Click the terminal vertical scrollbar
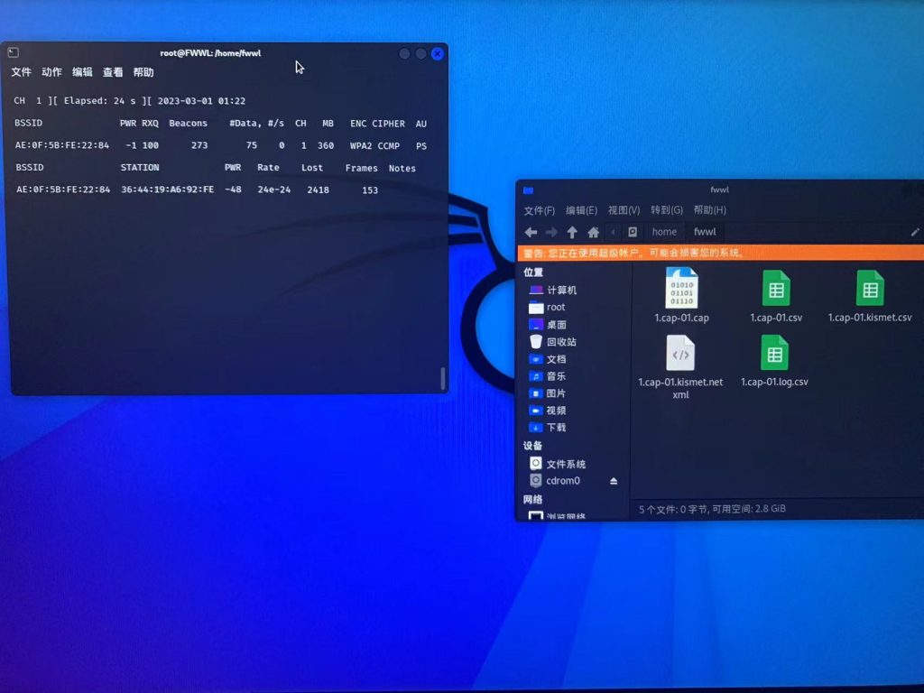The image size is (924, 693). [442, 378]
